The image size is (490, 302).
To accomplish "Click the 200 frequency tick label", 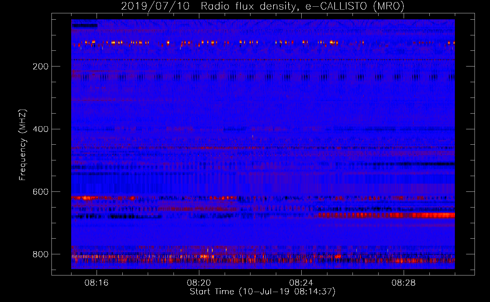I will (x=41, y=66).
